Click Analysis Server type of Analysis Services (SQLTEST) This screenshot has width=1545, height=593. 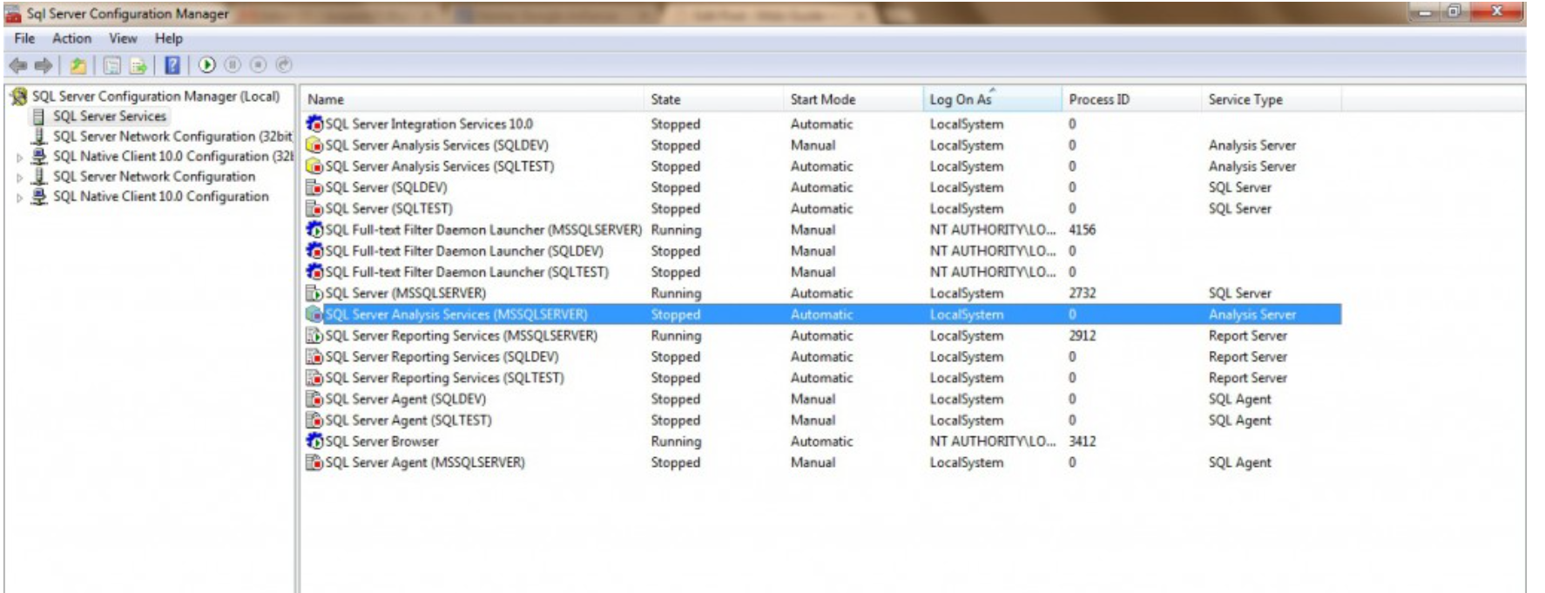tap(1252, 166)
